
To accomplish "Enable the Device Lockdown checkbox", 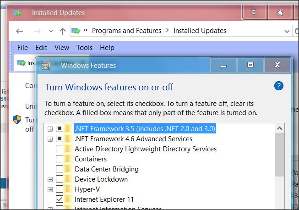I will [x=60, y=179].
